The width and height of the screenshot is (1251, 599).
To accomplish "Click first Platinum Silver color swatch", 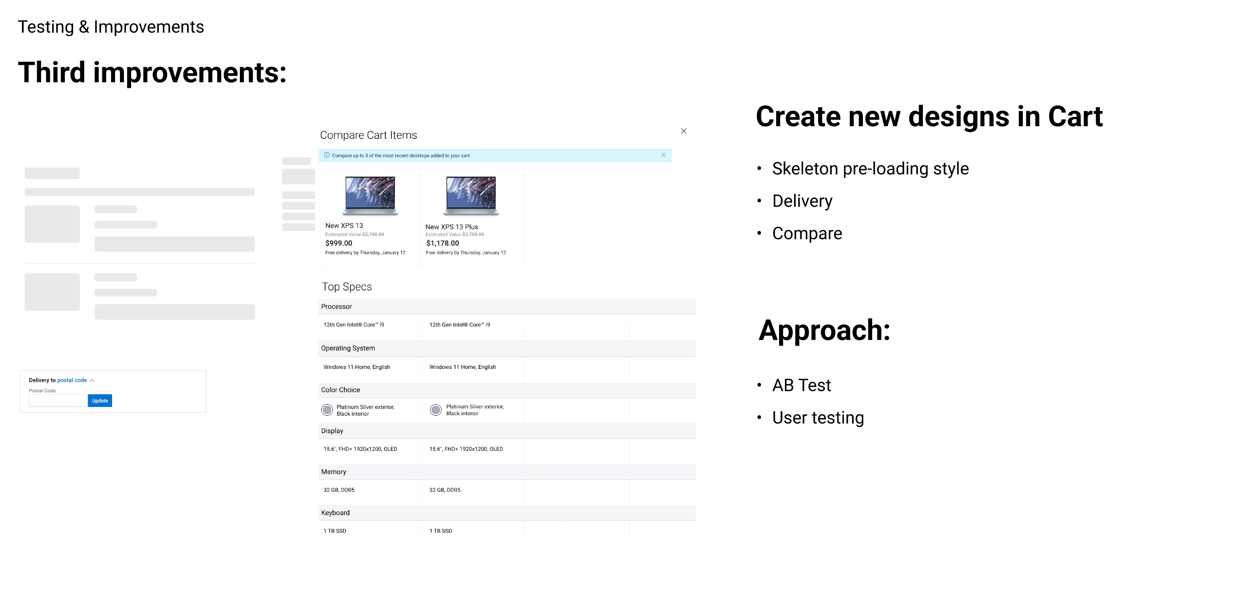I will (327, 410).
